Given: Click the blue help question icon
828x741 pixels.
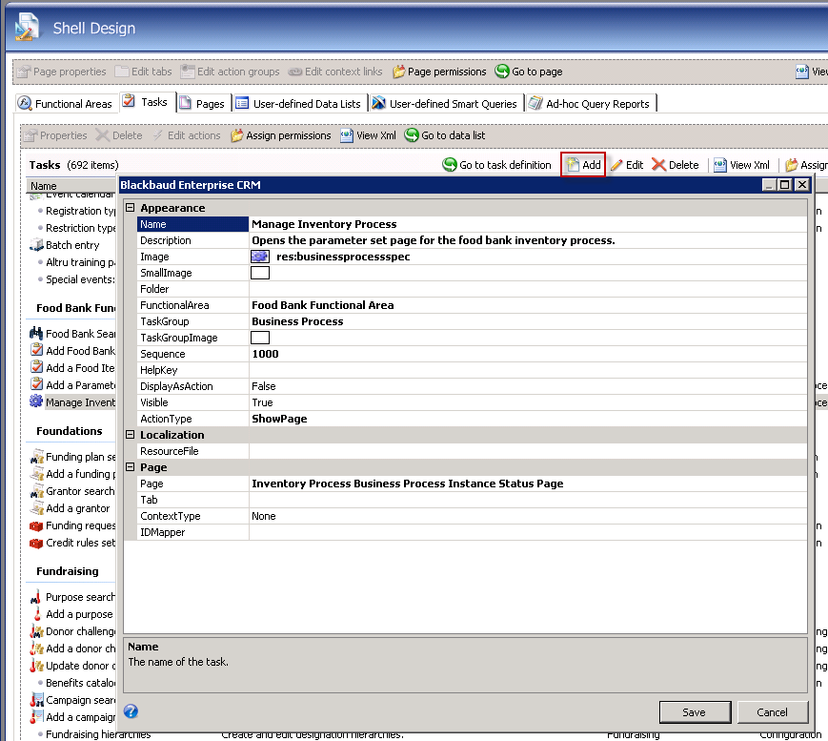Looking at the screenshot, I should click(131, 711).
